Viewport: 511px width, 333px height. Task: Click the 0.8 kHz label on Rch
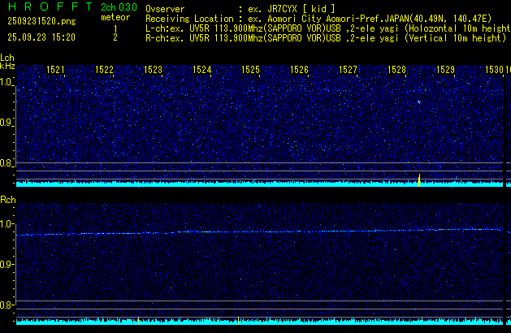(6, 305)
